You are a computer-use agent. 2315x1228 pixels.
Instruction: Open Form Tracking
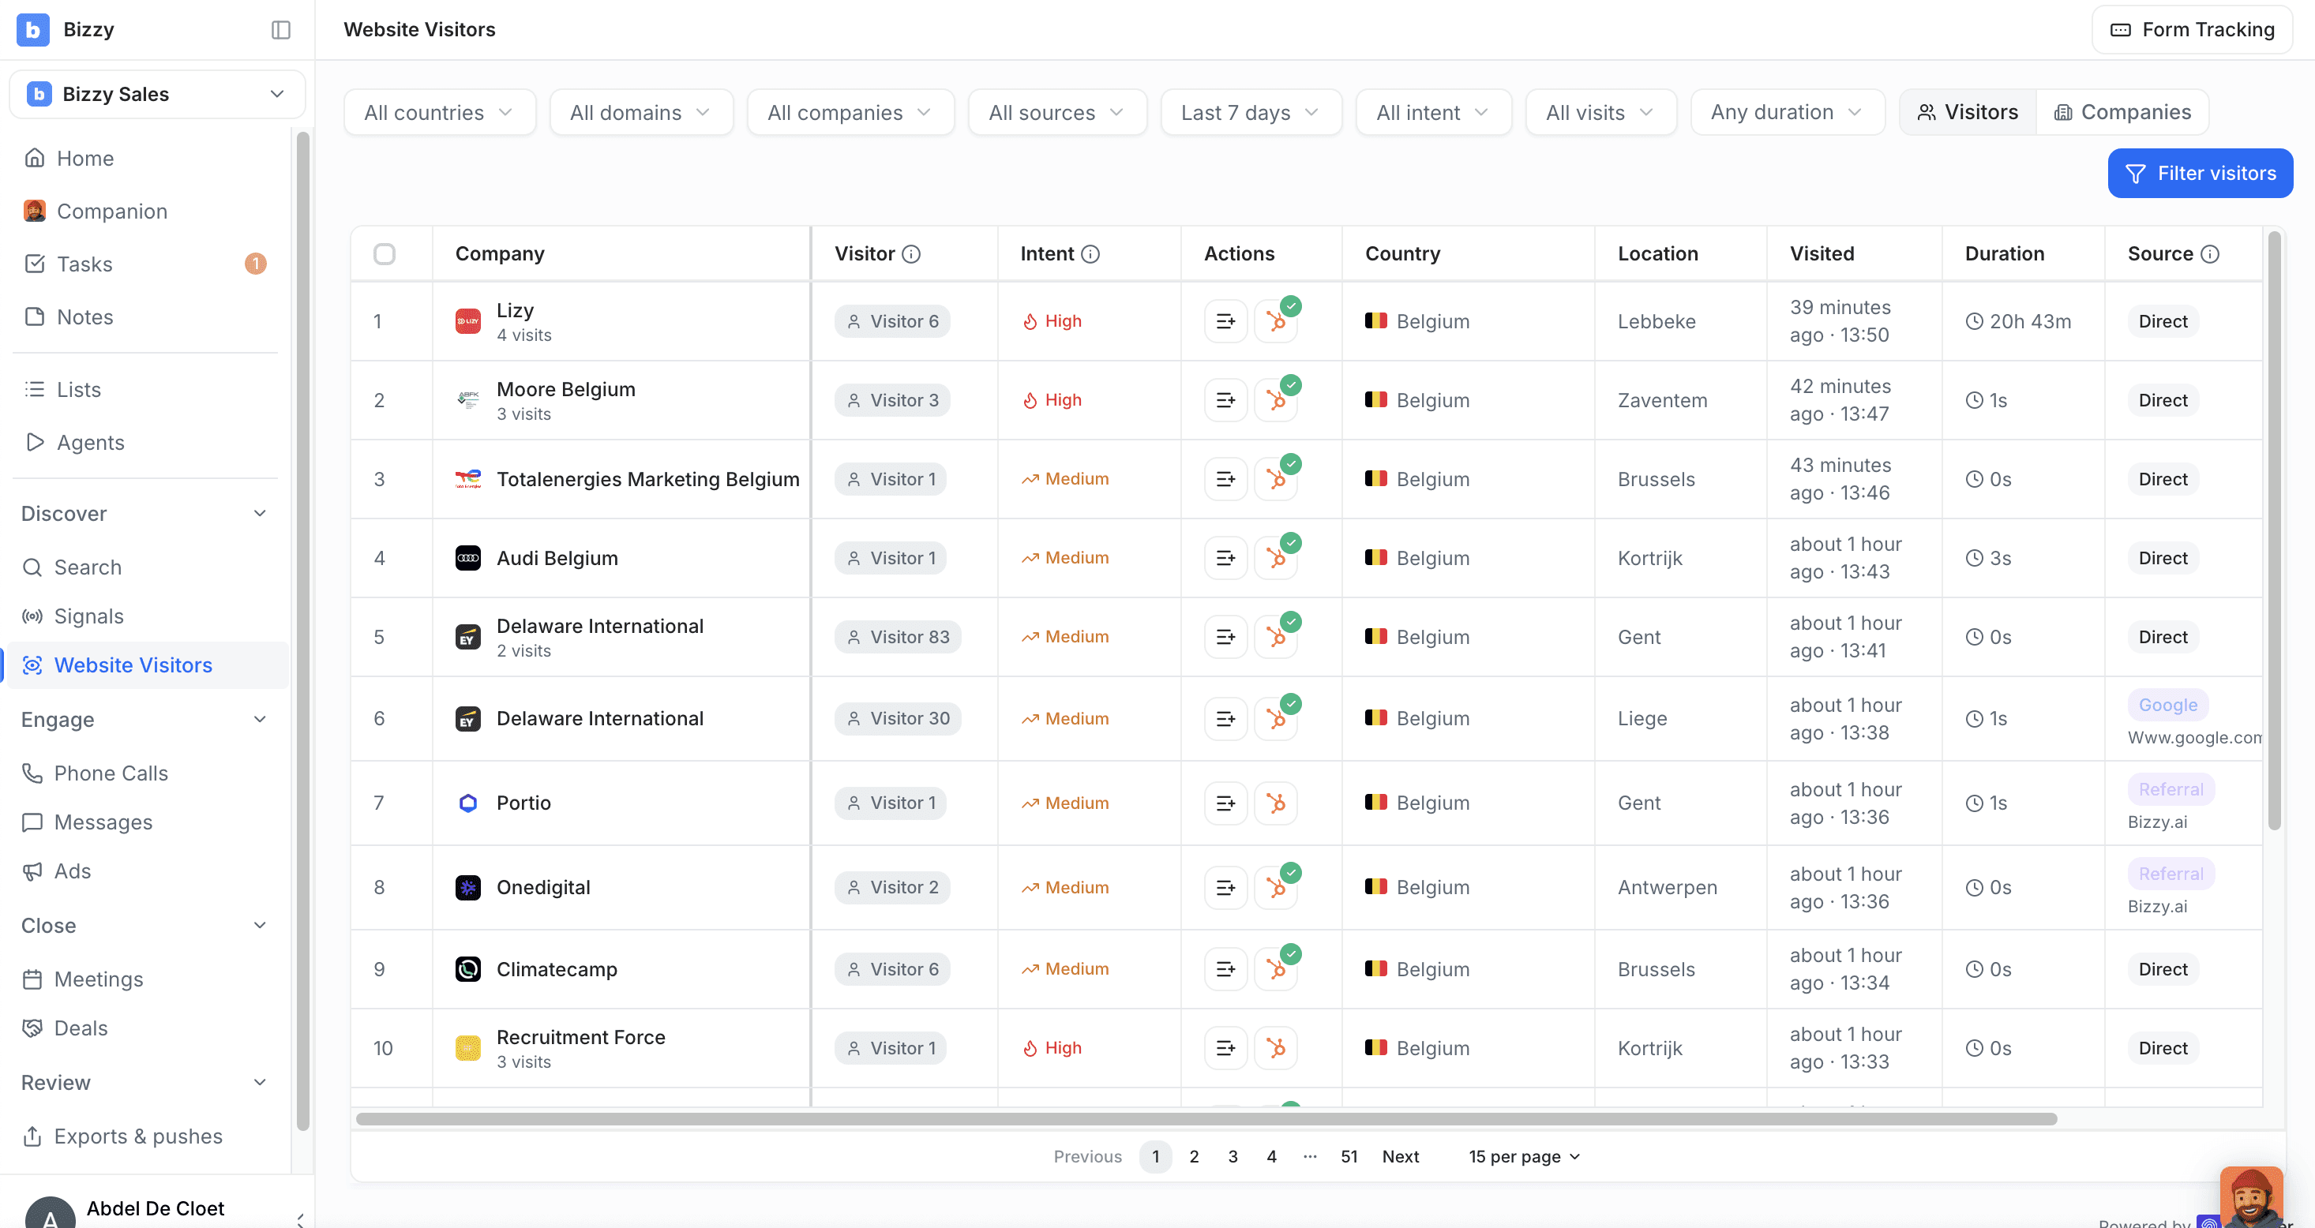2192,30
